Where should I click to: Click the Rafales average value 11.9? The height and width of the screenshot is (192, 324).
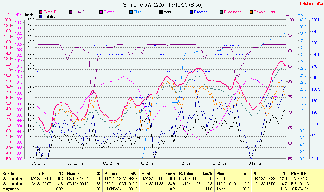pyautogui.click(x=209, y=189)
